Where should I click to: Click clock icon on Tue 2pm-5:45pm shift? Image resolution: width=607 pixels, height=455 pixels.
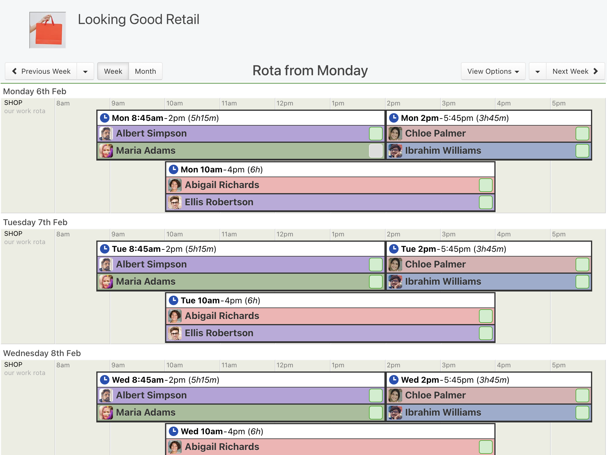pyautogui.click(x=394, y=249)
